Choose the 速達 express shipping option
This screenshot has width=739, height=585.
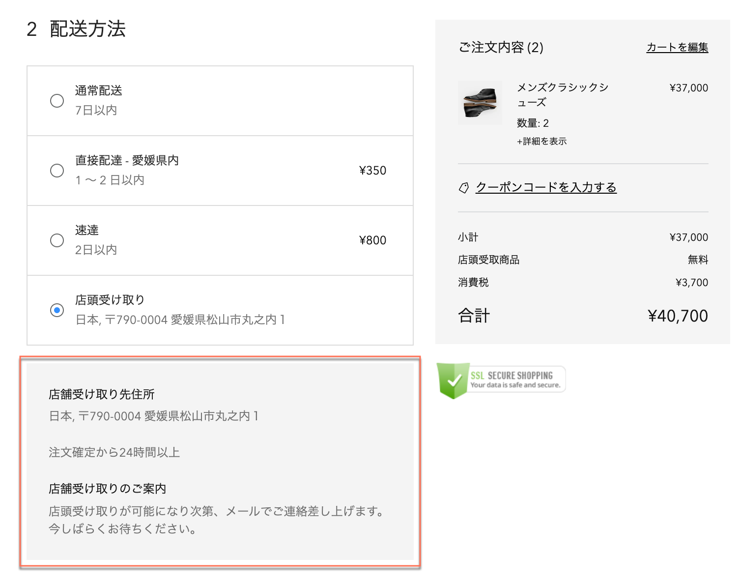[57, 240]
